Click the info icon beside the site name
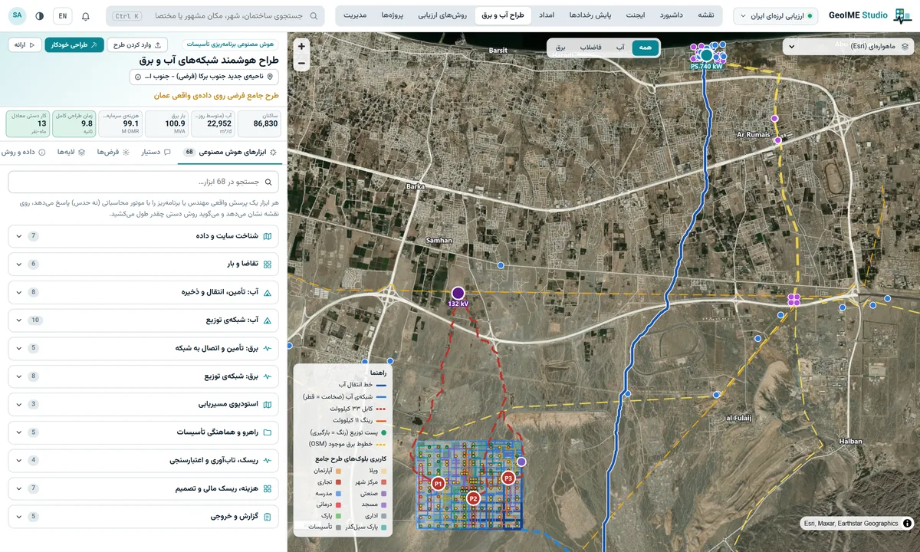This screenshot has height=552, width=920. coord(138,77)
